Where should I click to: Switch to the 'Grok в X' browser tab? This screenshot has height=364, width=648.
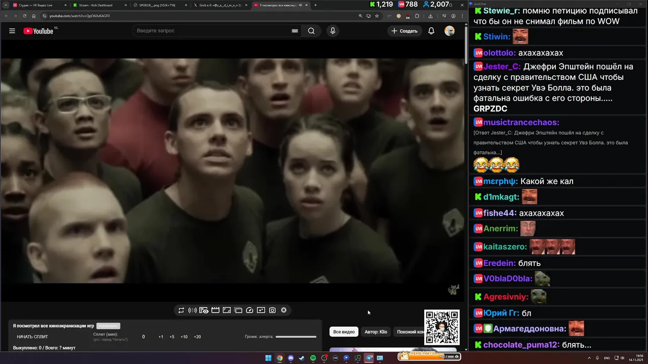tap(220, 5)
